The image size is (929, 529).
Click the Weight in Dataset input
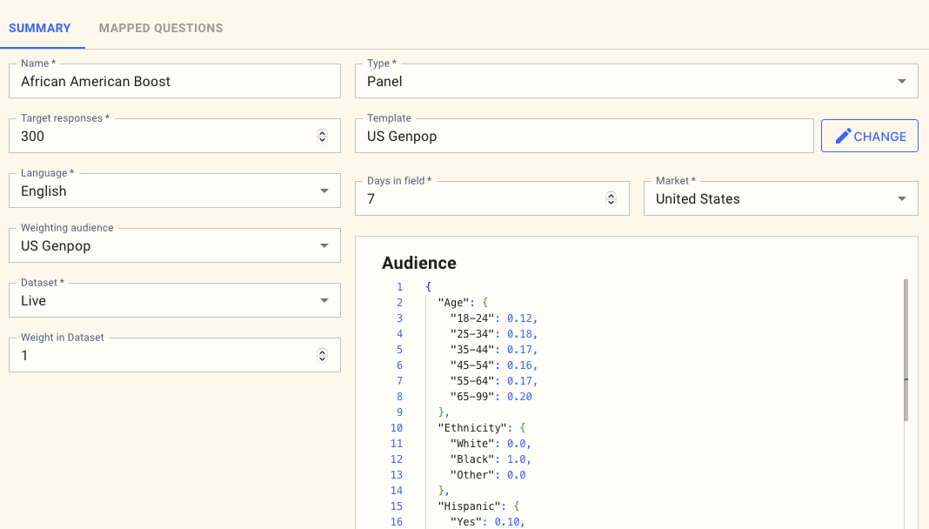(161, 356)
